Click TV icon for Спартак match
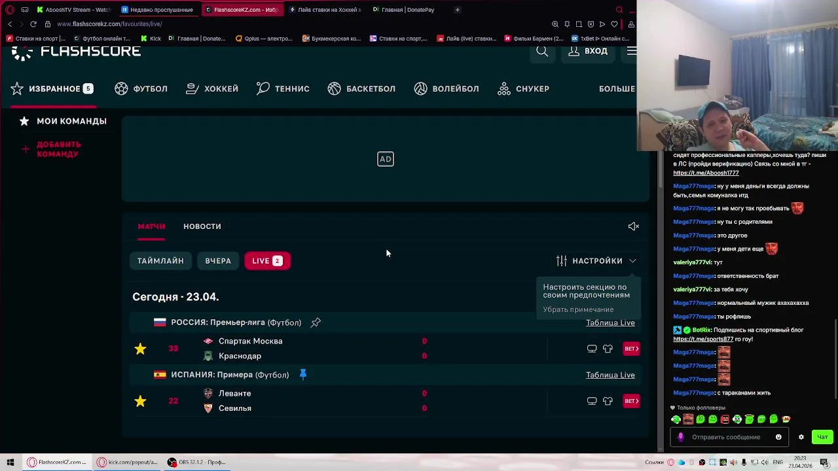 (592, 349)
